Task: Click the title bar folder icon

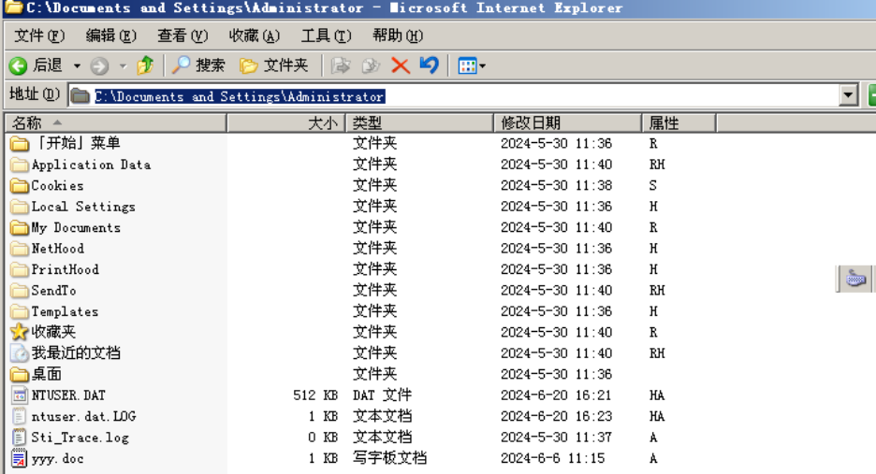Action: (13, 7)
